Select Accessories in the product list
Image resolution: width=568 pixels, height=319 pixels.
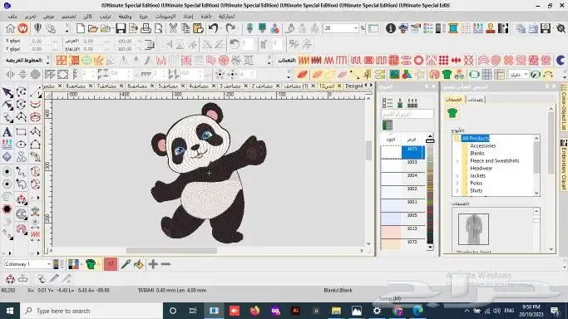(x=482, y=145)
